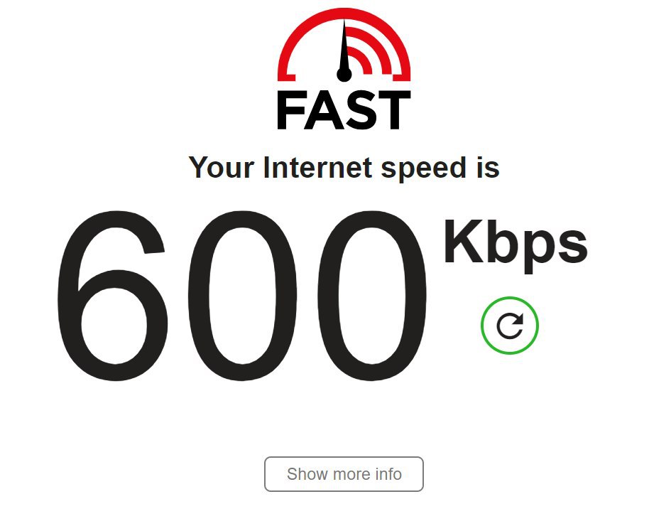
Task: Click the Kbps unit label
Action: point(516,246)
